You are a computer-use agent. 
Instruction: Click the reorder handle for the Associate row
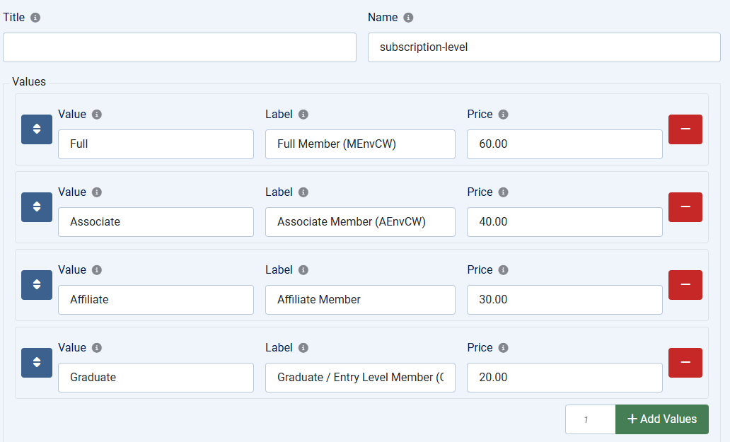[37, 207]
